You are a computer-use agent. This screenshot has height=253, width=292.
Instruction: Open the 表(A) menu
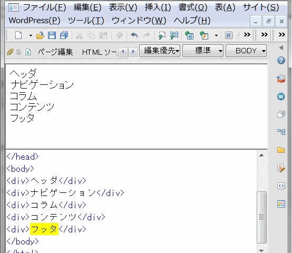pos(225,7)
